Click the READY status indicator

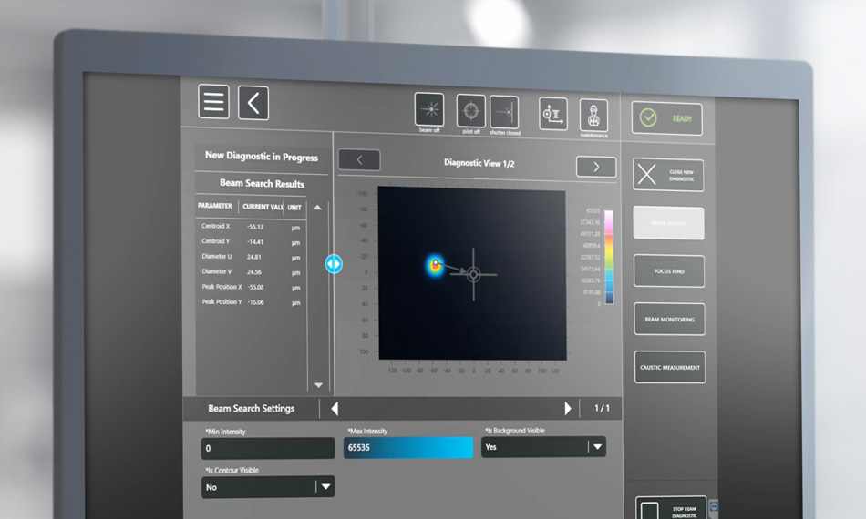(667, 118)
